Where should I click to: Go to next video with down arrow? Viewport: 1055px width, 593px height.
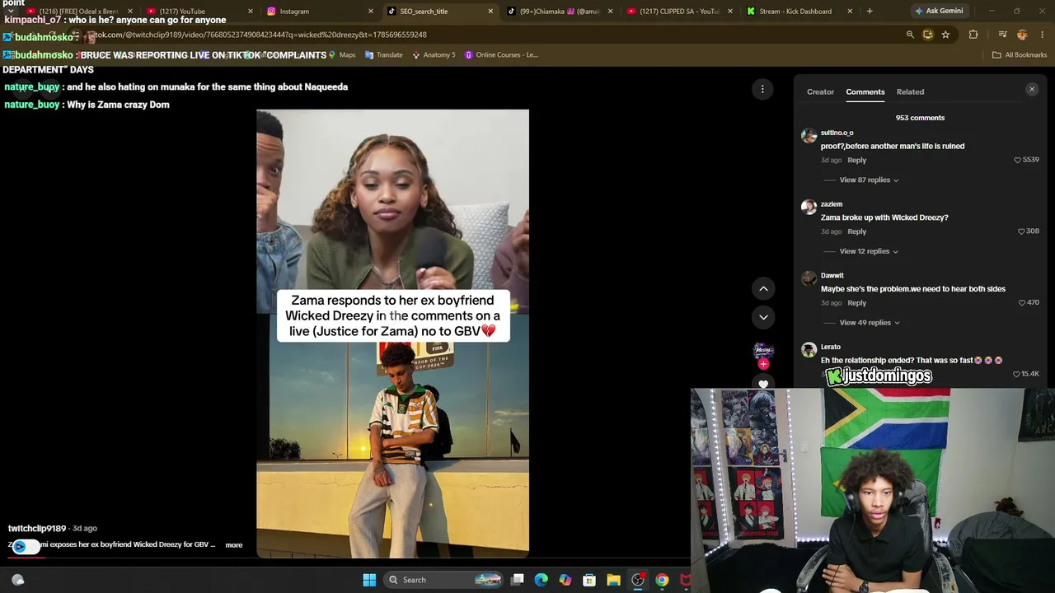pyautogui.click(x=763, y=317)
